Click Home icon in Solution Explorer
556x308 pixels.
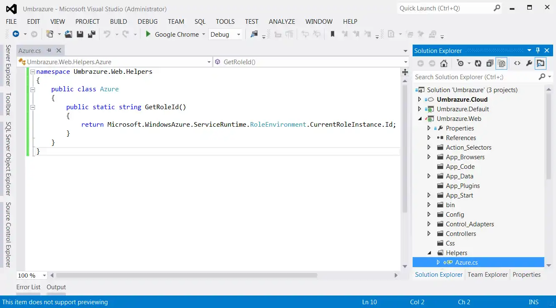[444, 63]
